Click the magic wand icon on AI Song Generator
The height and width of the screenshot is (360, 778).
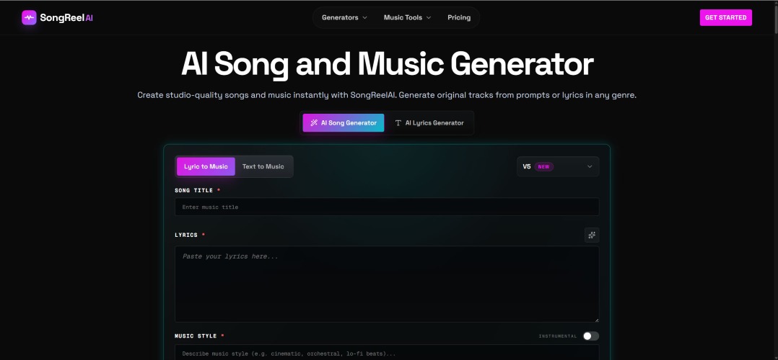click(x=313, y=123)
